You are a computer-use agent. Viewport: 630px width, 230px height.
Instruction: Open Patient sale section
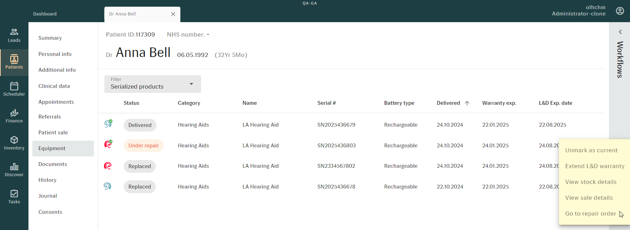[x=53, y=133]
